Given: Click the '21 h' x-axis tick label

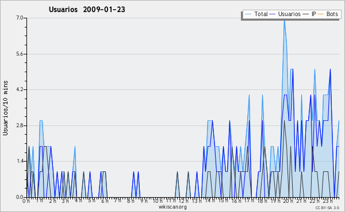Looking at the screenshot, I should 301,201.
